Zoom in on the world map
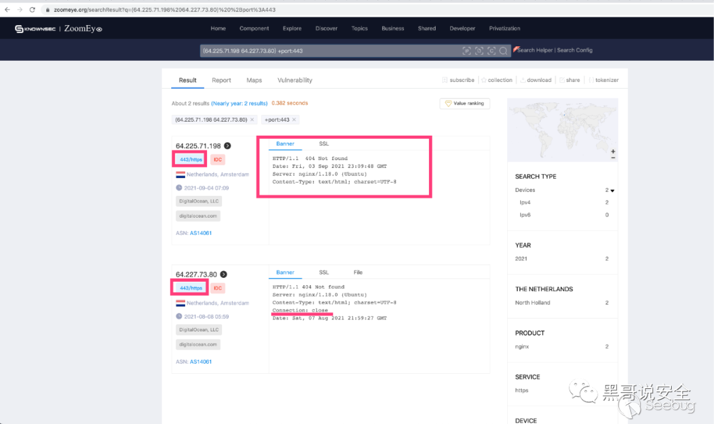The height and width of the screenshot is (424, 714). coord(613,151)
